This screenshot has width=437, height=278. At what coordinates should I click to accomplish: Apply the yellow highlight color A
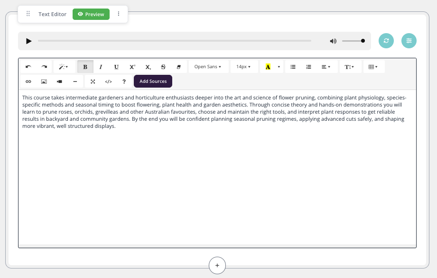tap(268, 67)
